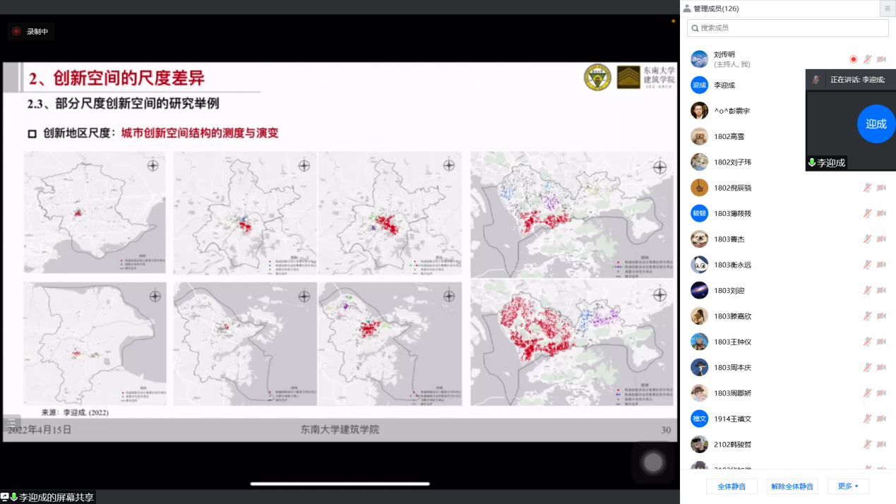The width and height of the screenshot is (896, 504).
Task: Select member 1803王钟仪 in the list
Action: click(732, 342)
